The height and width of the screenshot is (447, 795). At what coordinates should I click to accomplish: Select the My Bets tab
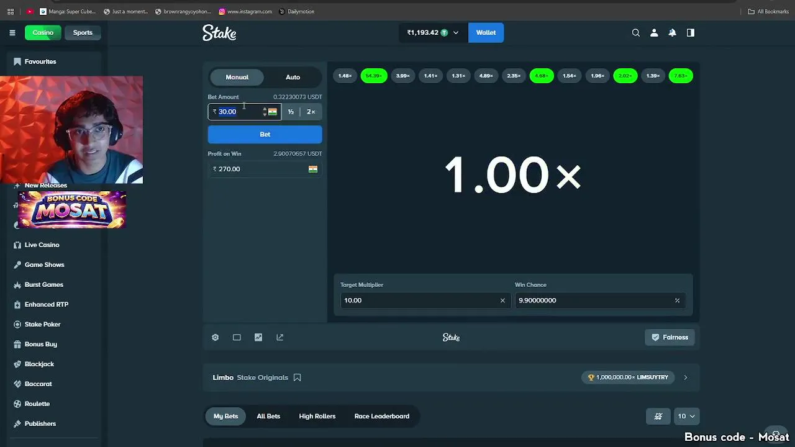225,416
